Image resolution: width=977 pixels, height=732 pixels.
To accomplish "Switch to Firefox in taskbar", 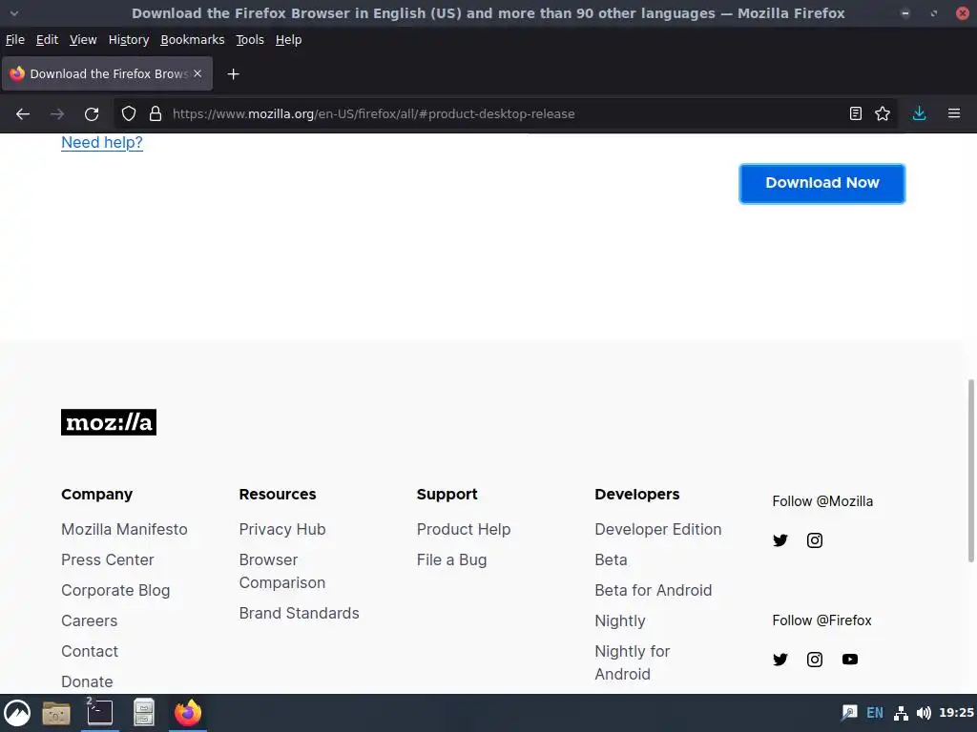I will 188,713.
